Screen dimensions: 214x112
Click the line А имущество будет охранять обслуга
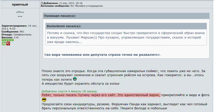(80, 84)
